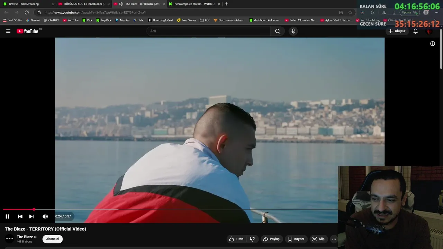Open the Gemini bookmark
Image resolution: width=443 pixels, height=249 pixels.
pyautogui.click(x=33, y=20)
